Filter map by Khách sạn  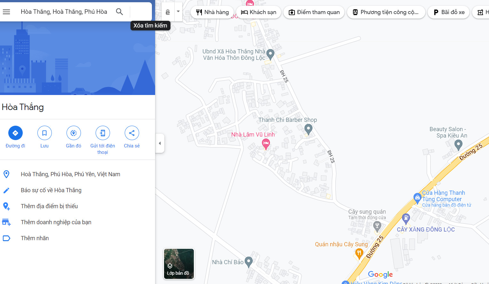click(x=258, y=12)
